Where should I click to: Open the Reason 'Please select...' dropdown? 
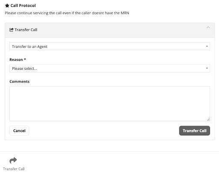point(109,68)
